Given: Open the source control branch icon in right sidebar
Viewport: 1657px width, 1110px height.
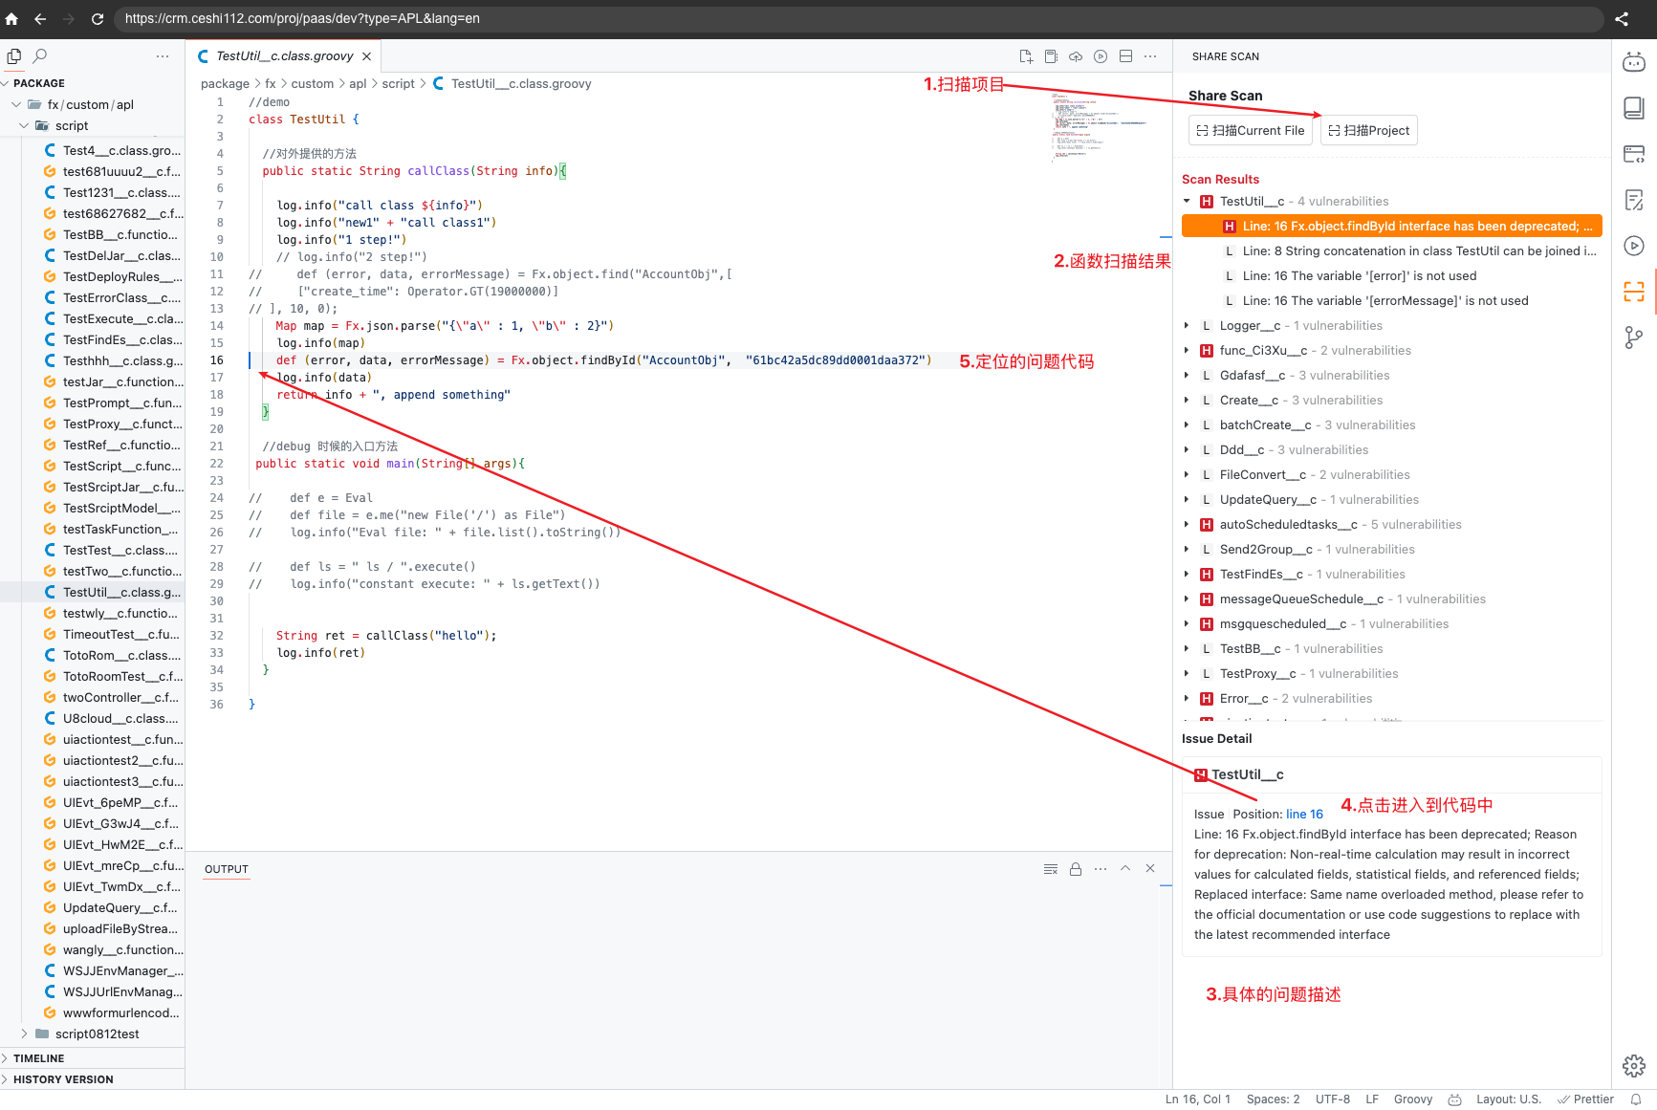Looking at the screenshot, I should click(x=1634, y=337).
